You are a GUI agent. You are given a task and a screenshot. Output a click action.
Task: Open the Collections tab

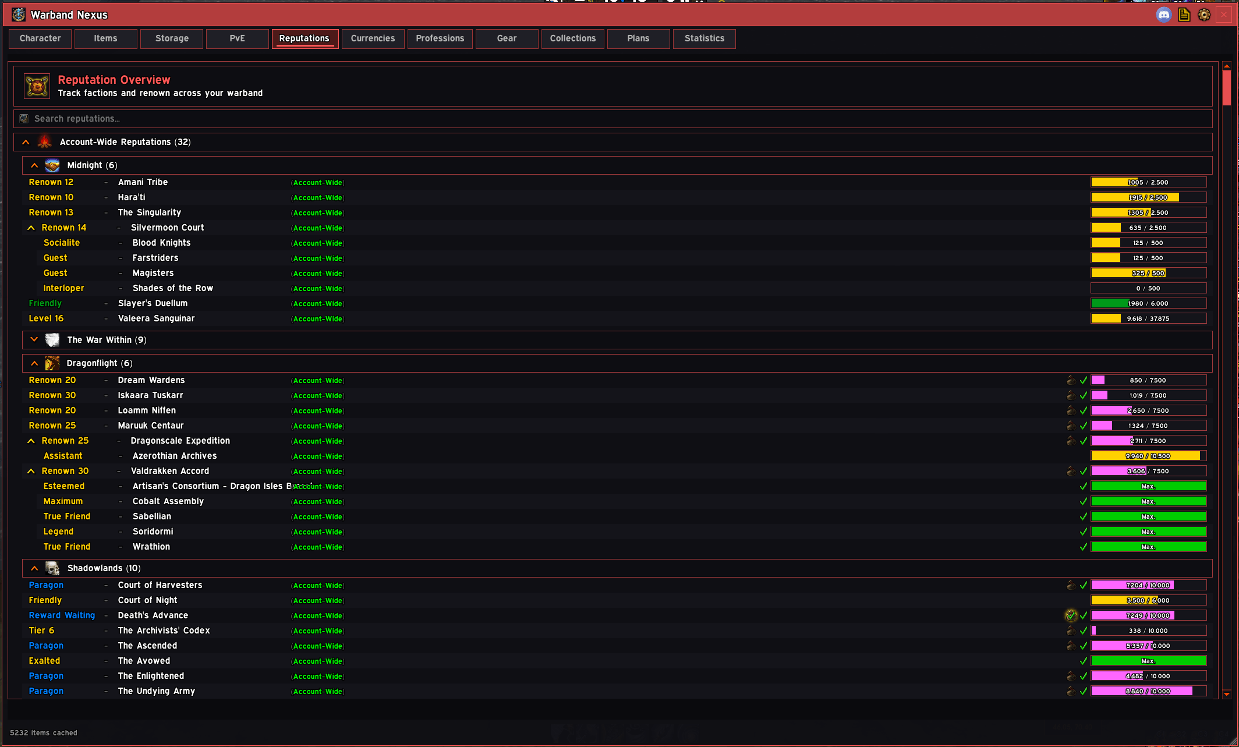coord(573,38)
